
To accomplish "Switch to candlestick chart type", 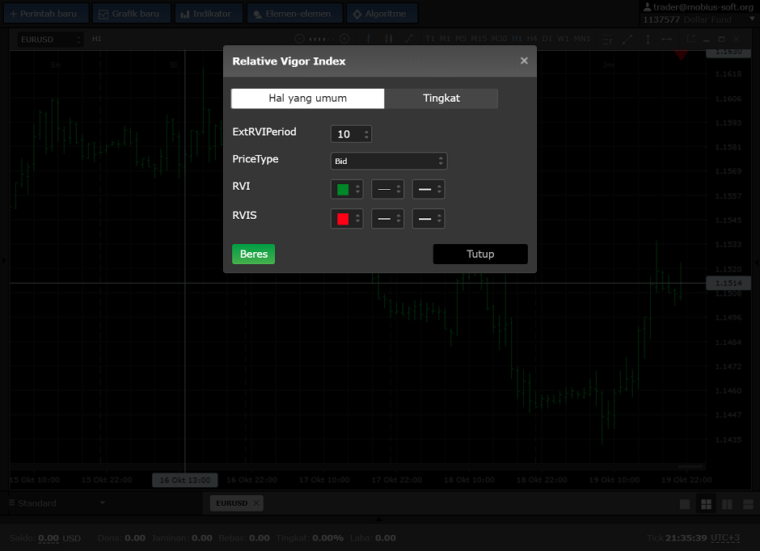I will tap(389, 39).
